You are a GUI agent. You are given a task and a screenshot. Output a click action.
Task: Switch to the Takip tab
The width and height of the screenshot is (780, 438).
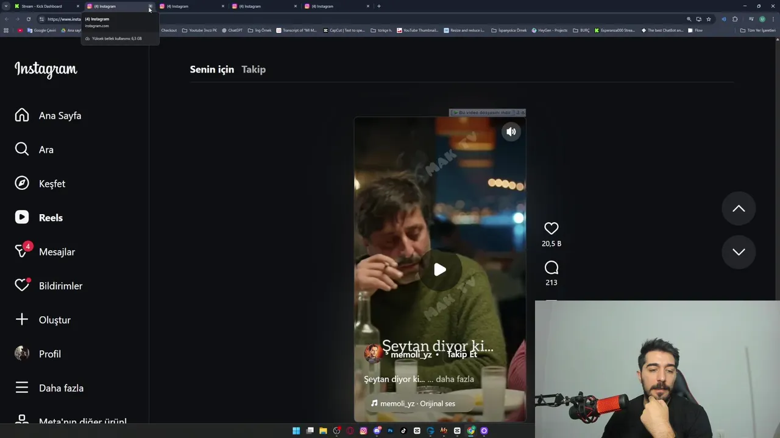pos(253,69)
